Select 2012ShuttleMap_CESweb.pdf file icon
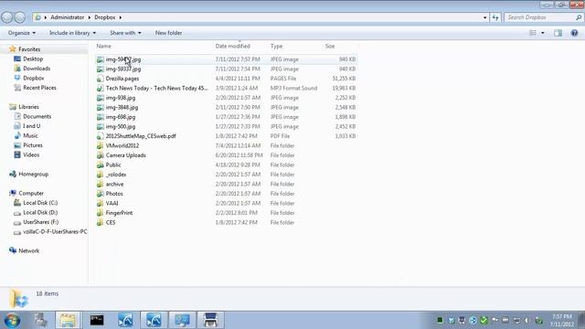This screenshot has height=329, width=585. coord(100,136)
